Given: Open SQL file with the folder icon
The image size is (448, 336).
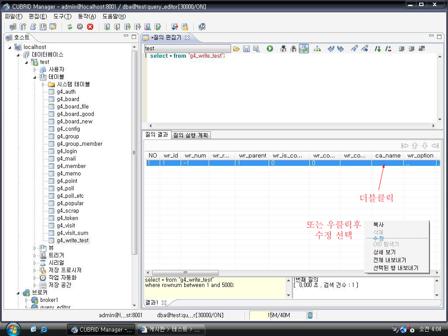Looking at the screenshot, I should pos(236,49).
